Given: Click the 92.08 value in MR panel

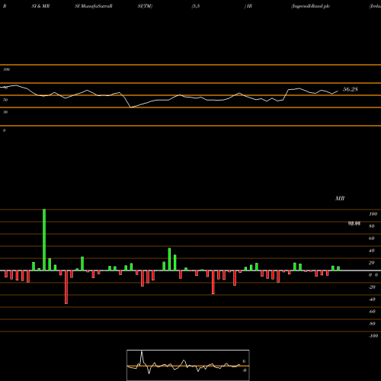Looking at the screenshot, I should tap(354, 223).
